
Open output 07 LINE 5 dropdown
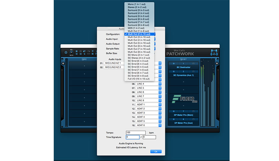click(x=149, y=88)
